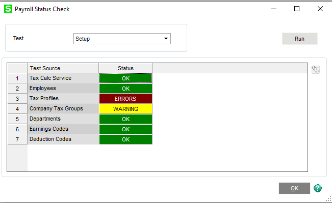Select row number 7 header

click(17, 139)
